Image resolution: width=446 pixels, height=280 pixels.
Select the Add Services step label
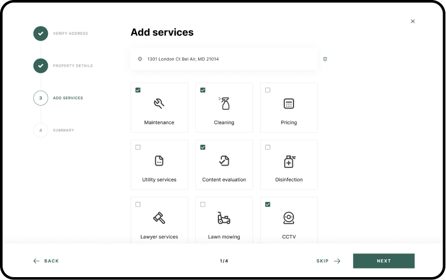68,98
